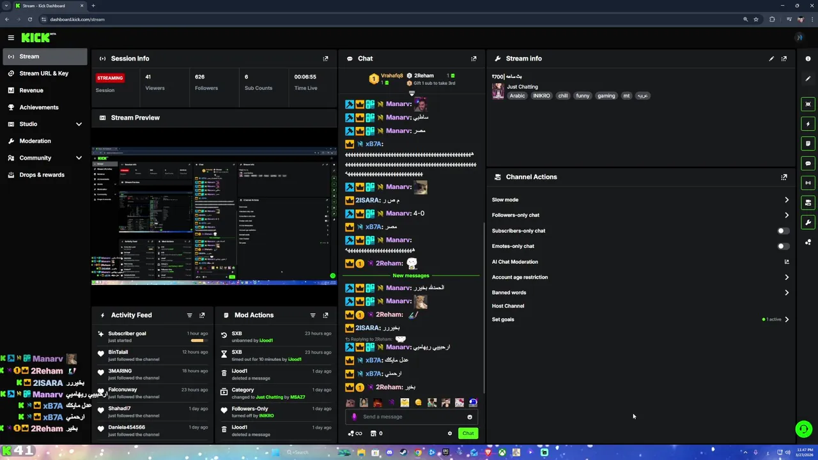
Task: Jump to New messages divider in chat
Action: coord(411,275)
